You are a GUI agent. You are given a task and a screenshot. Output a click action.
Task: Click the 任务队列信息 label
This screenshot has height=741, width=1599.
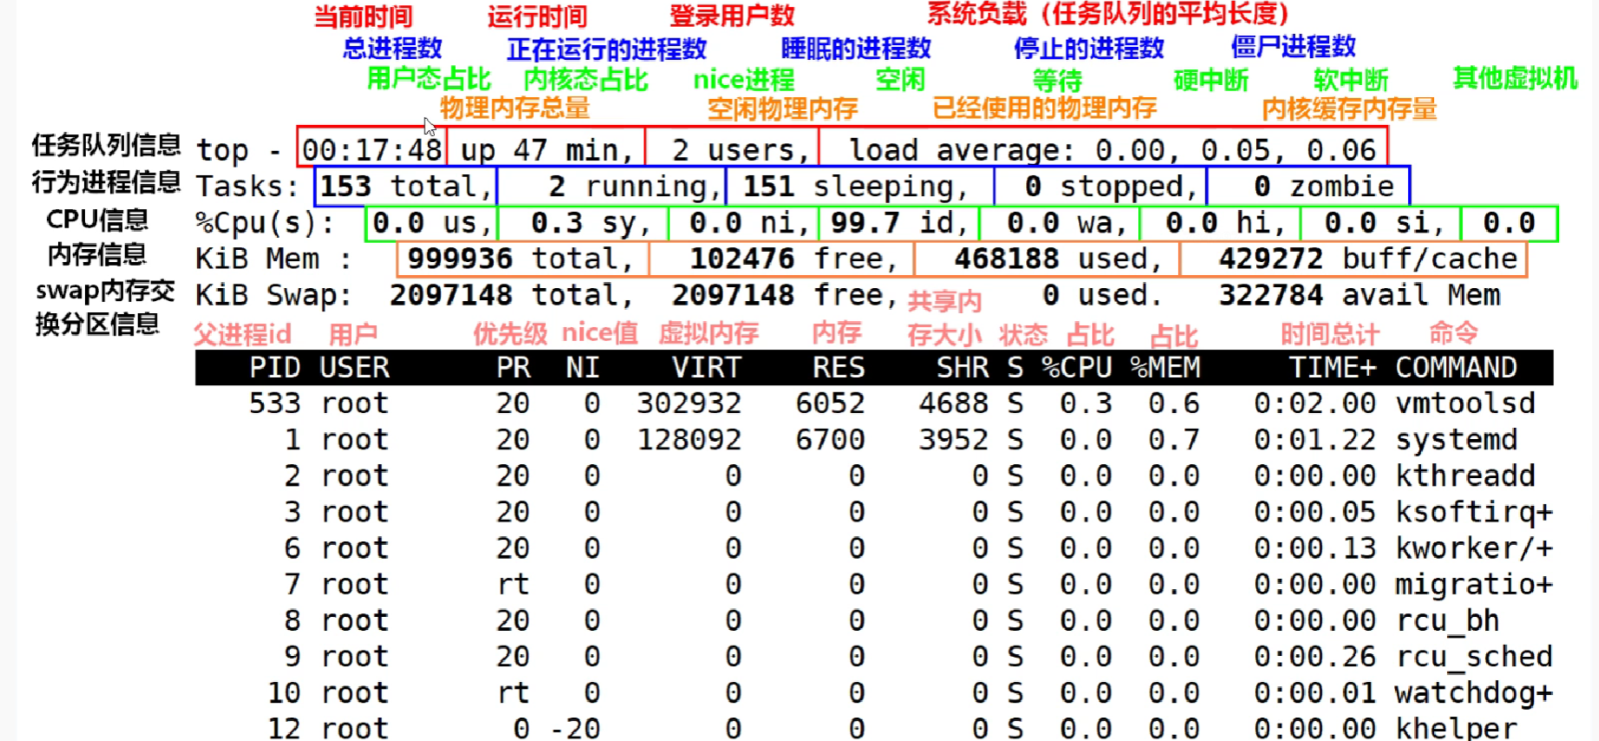point(106,145)
